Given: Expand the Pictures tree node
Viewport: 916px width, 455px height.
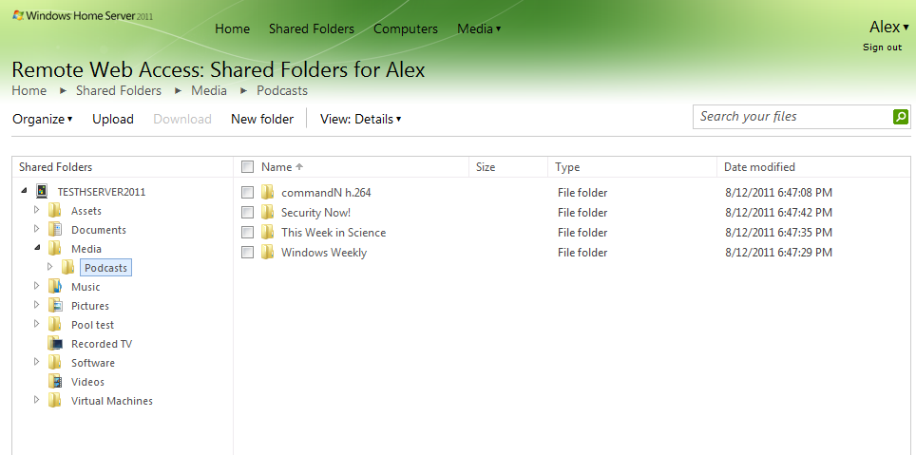Looking at the screenshot, I should [x=37, y=304].
